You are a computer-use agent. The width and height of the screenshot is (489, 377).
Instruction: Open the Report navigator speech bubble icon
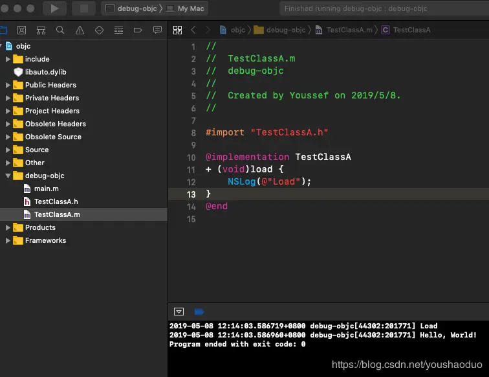click(x=157, y=30)
